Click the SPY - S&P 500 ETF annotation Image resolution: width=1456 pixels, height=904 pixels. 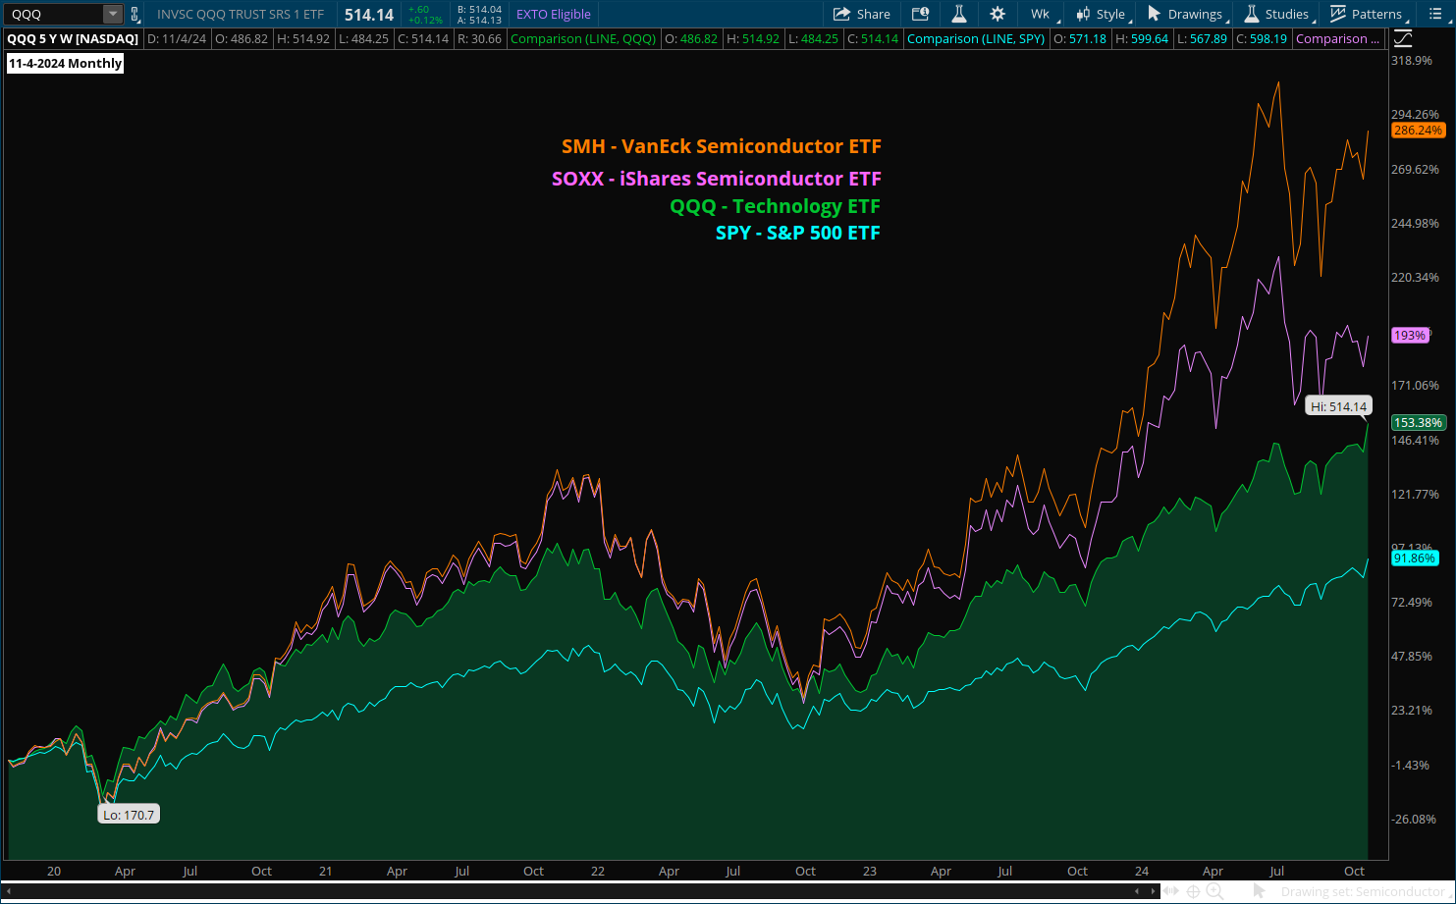pos(798,233)
